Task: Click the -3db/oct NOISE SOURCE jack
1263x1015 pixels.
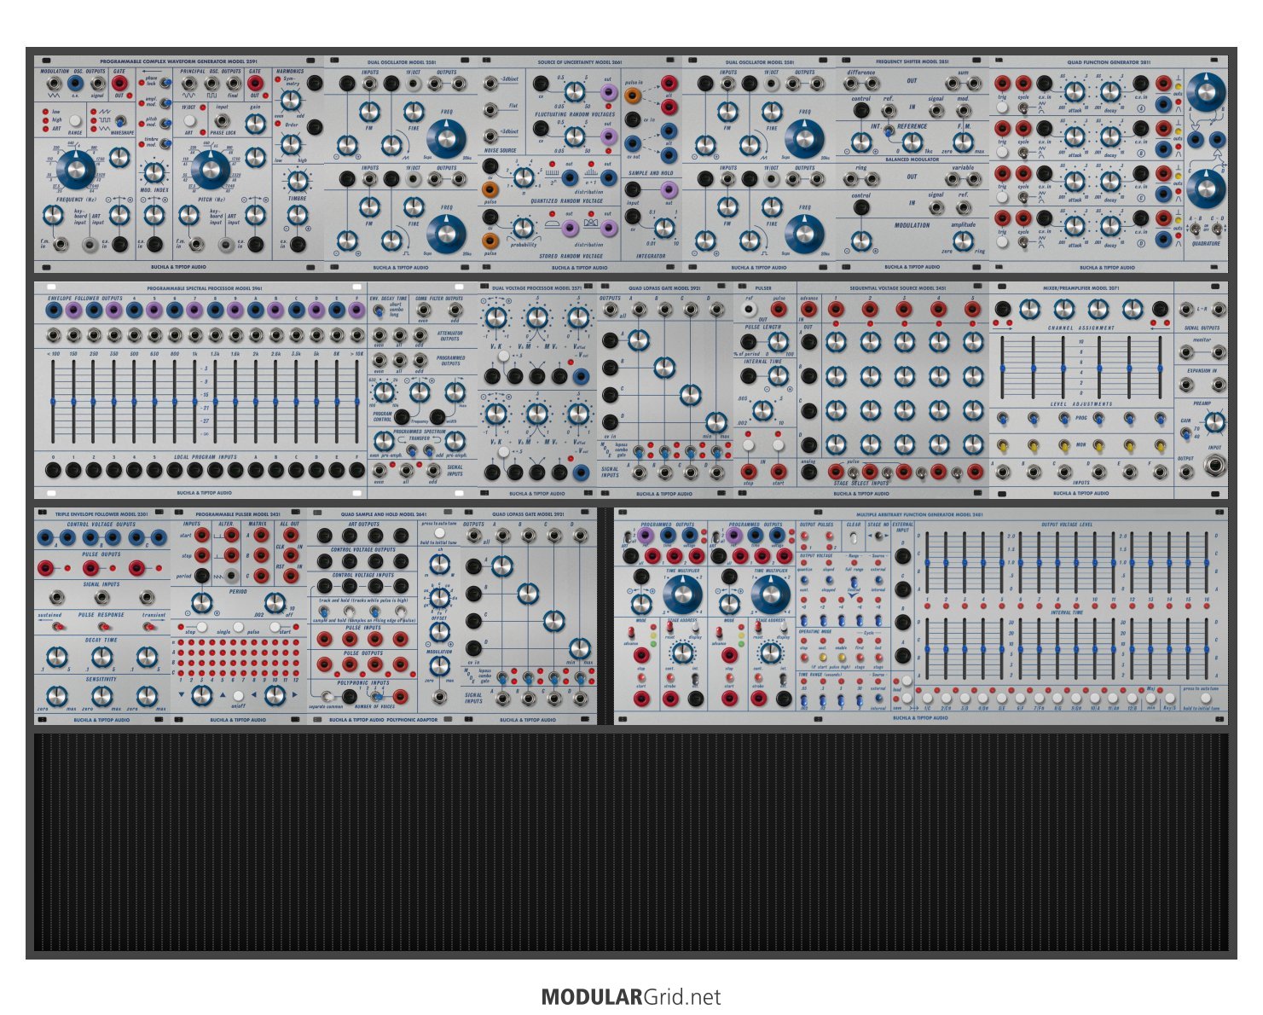Action: pos(490,82)
